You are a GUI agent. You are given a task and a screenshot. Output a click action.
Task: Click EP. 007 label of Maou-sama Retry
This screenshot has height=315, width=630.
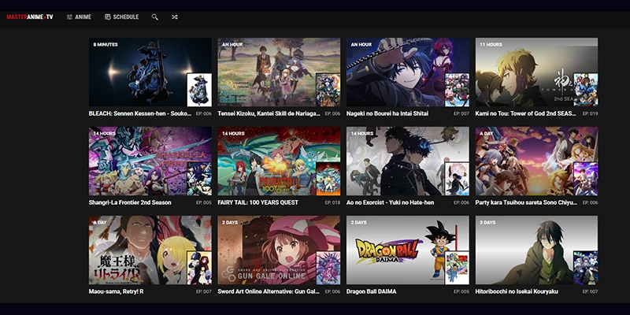(x=204, y=291)
